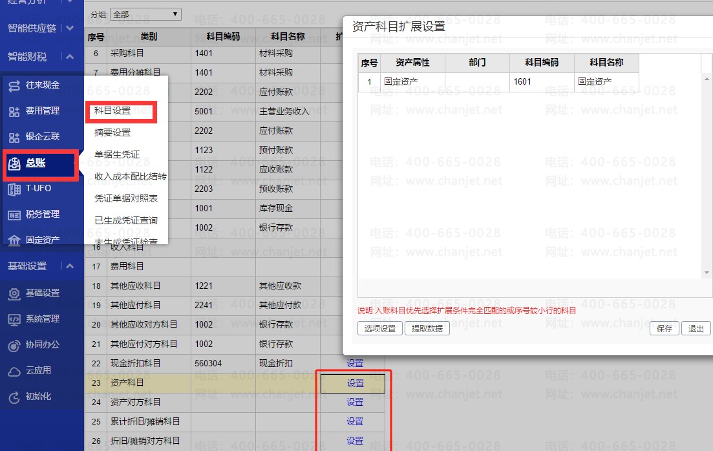Open the T-UFO module icon
Viewport: 713px width, 451px height.
coord(14,189)
